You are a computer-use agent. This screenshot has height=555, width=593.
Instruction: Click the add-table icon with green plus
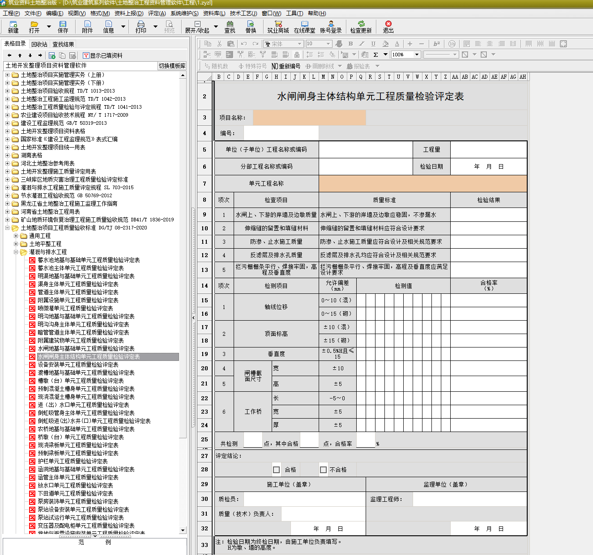pyautogui.click(x=52, y=55)
